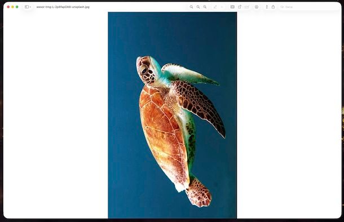Click the file name in the title bar

click(63, 7)
